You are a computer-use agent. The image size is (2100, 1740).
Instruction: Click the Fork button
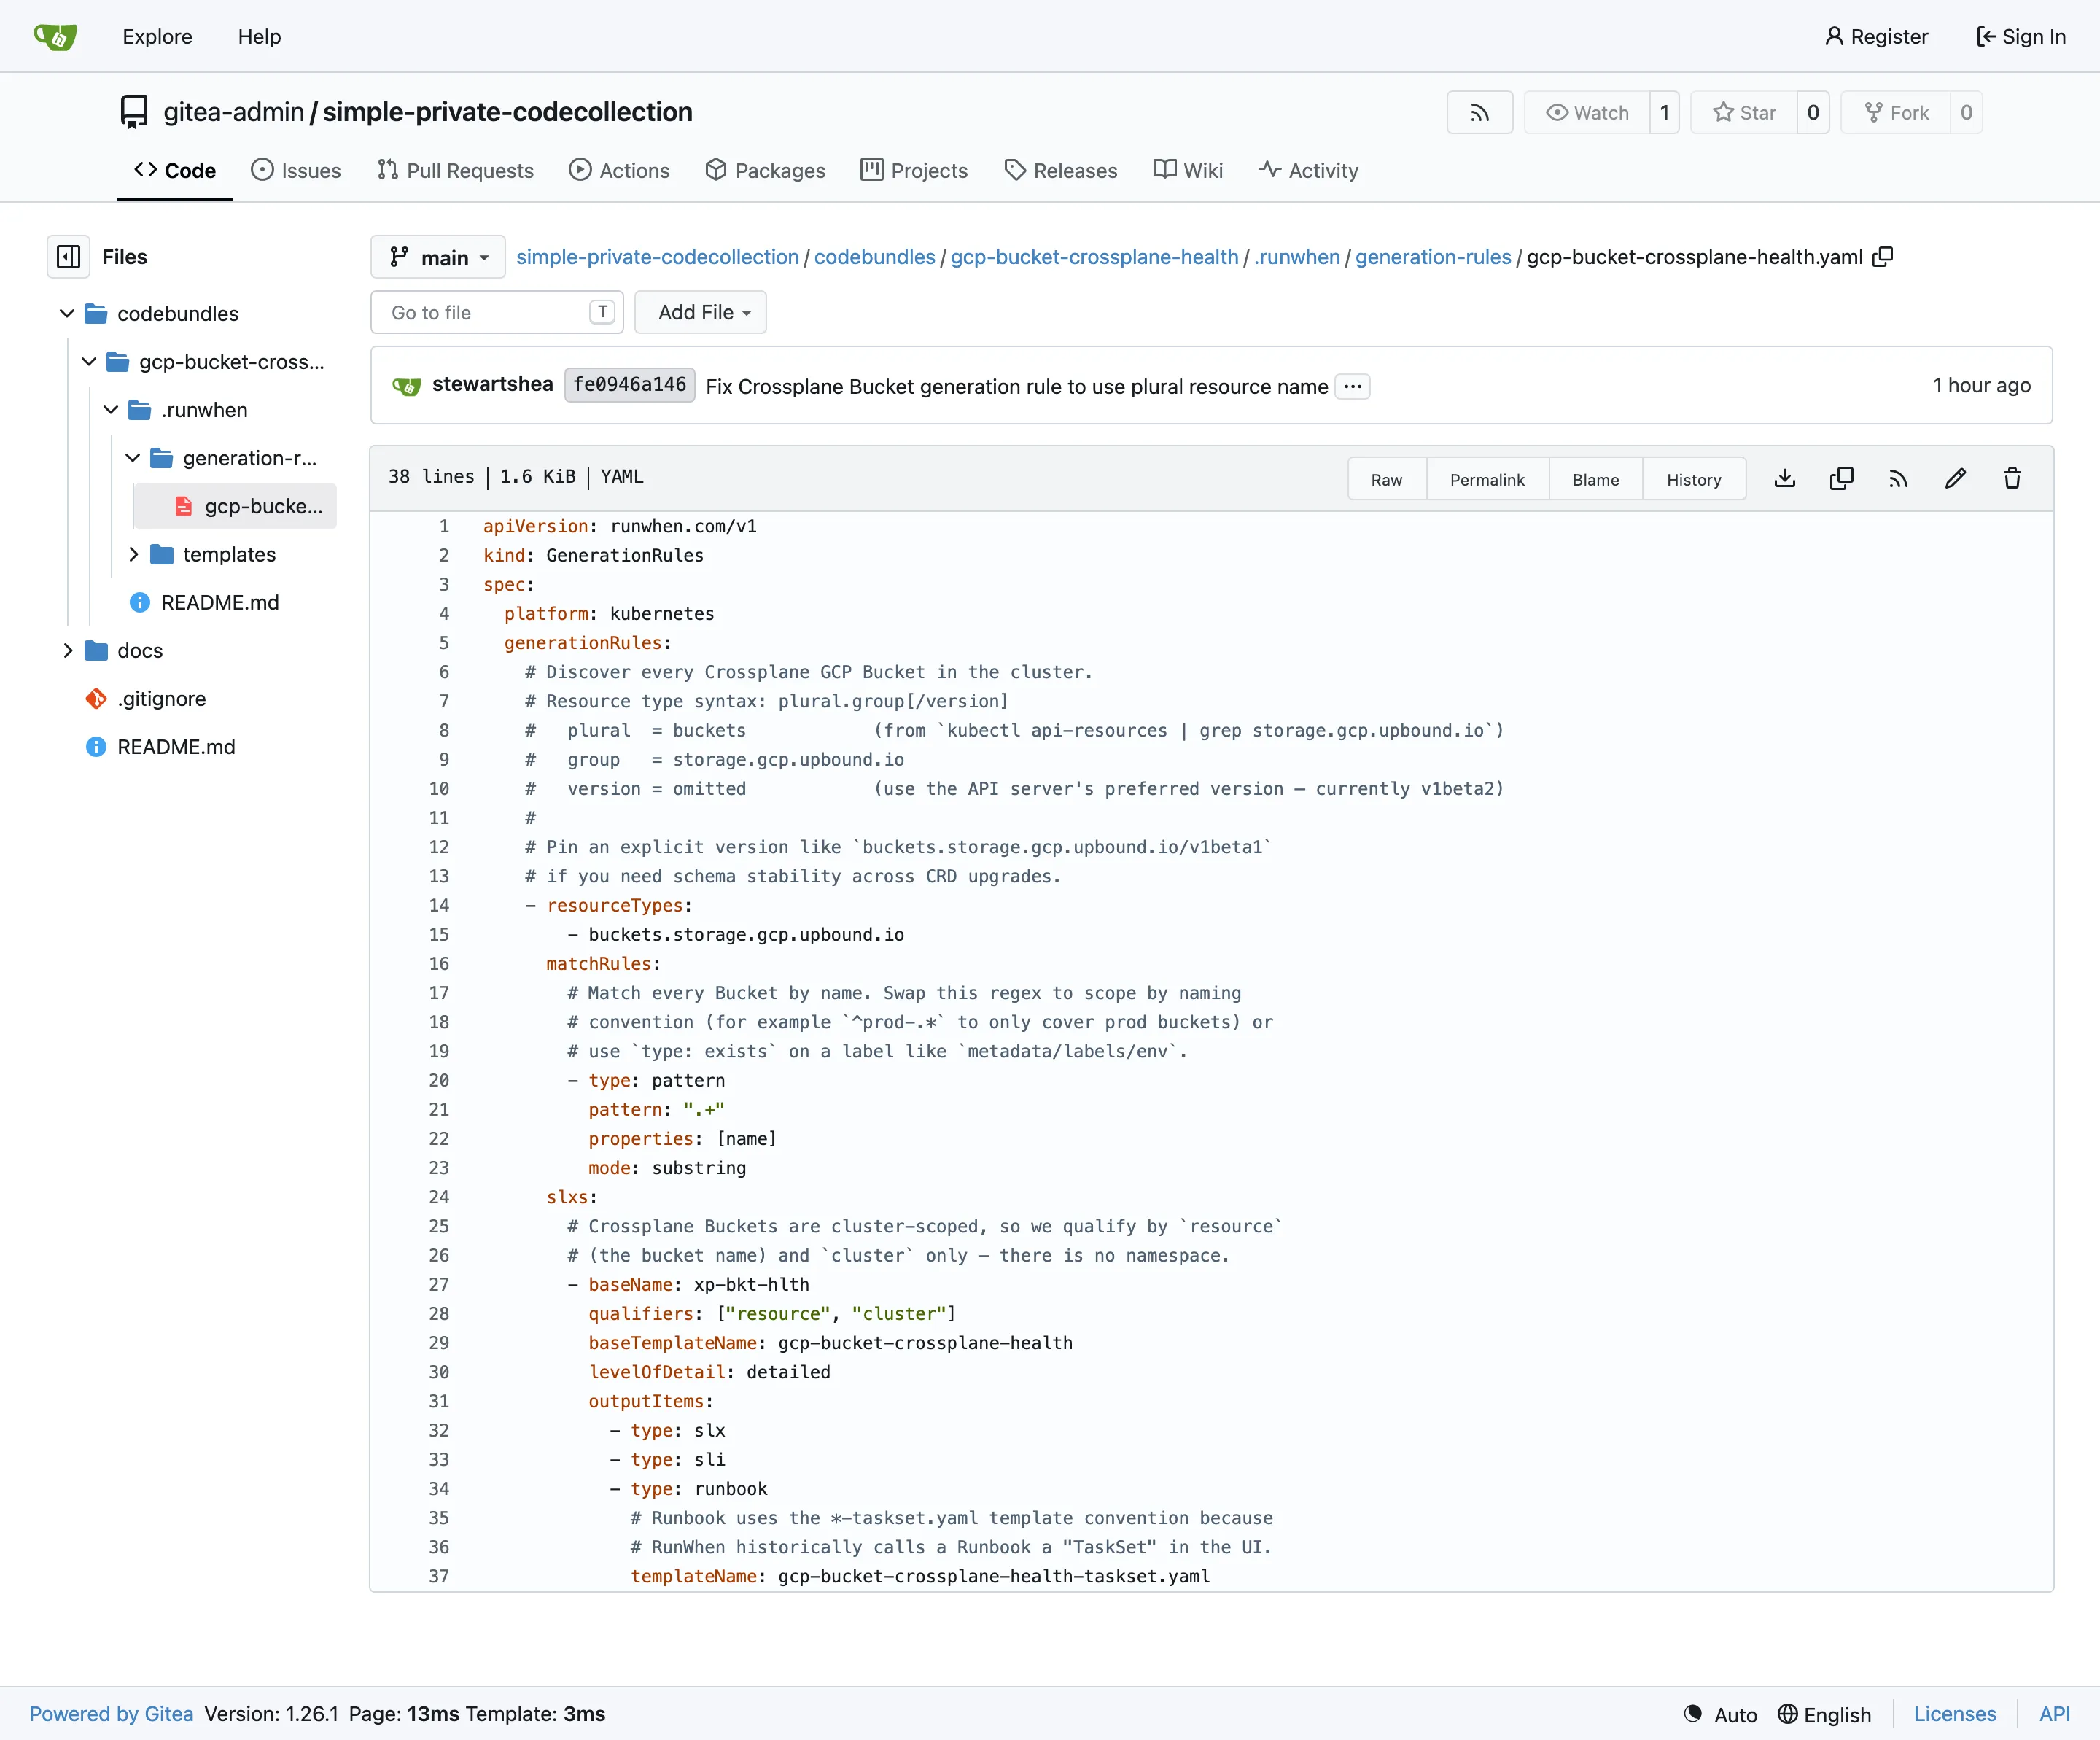[x=1896, y=113]
